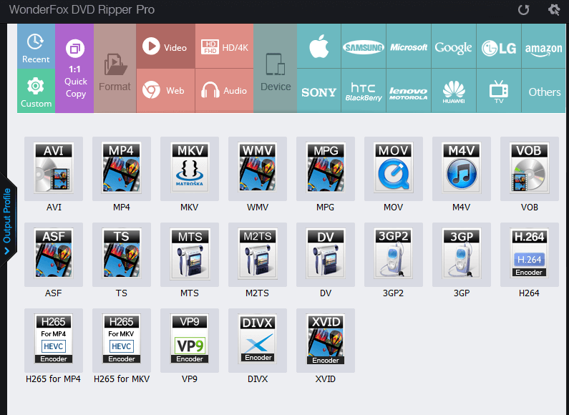
Task: Show LG device profiles
Action: pos(499,46)
